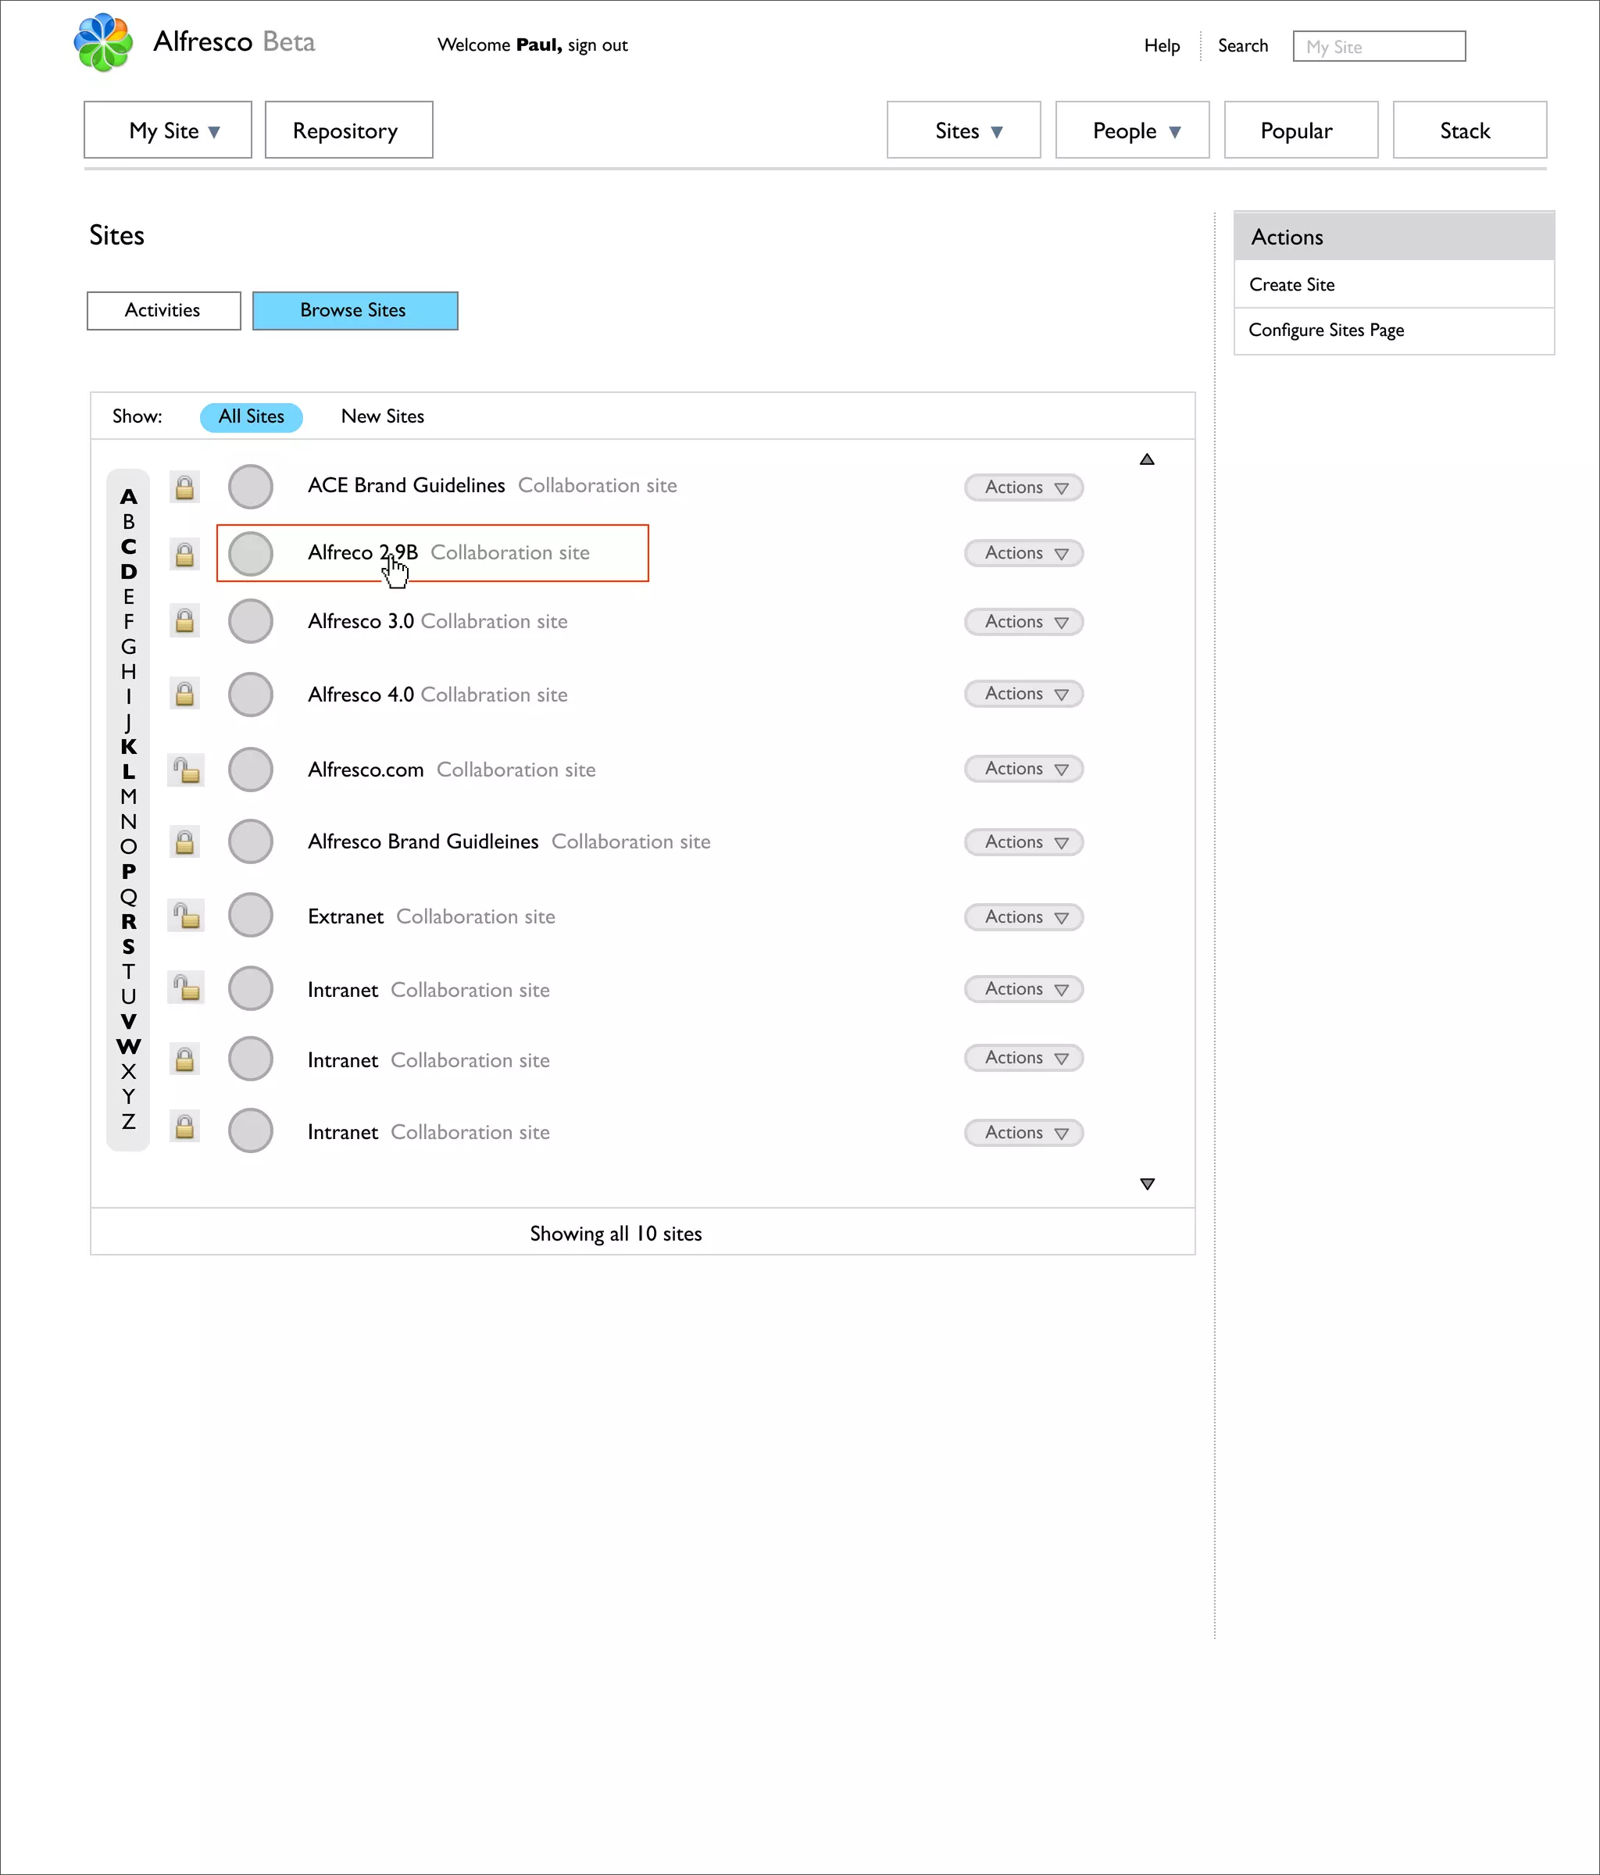This screenshot has width=1600, height=1875.
Task: Click site avatar circle for Extranet
Action: point(251,915)
